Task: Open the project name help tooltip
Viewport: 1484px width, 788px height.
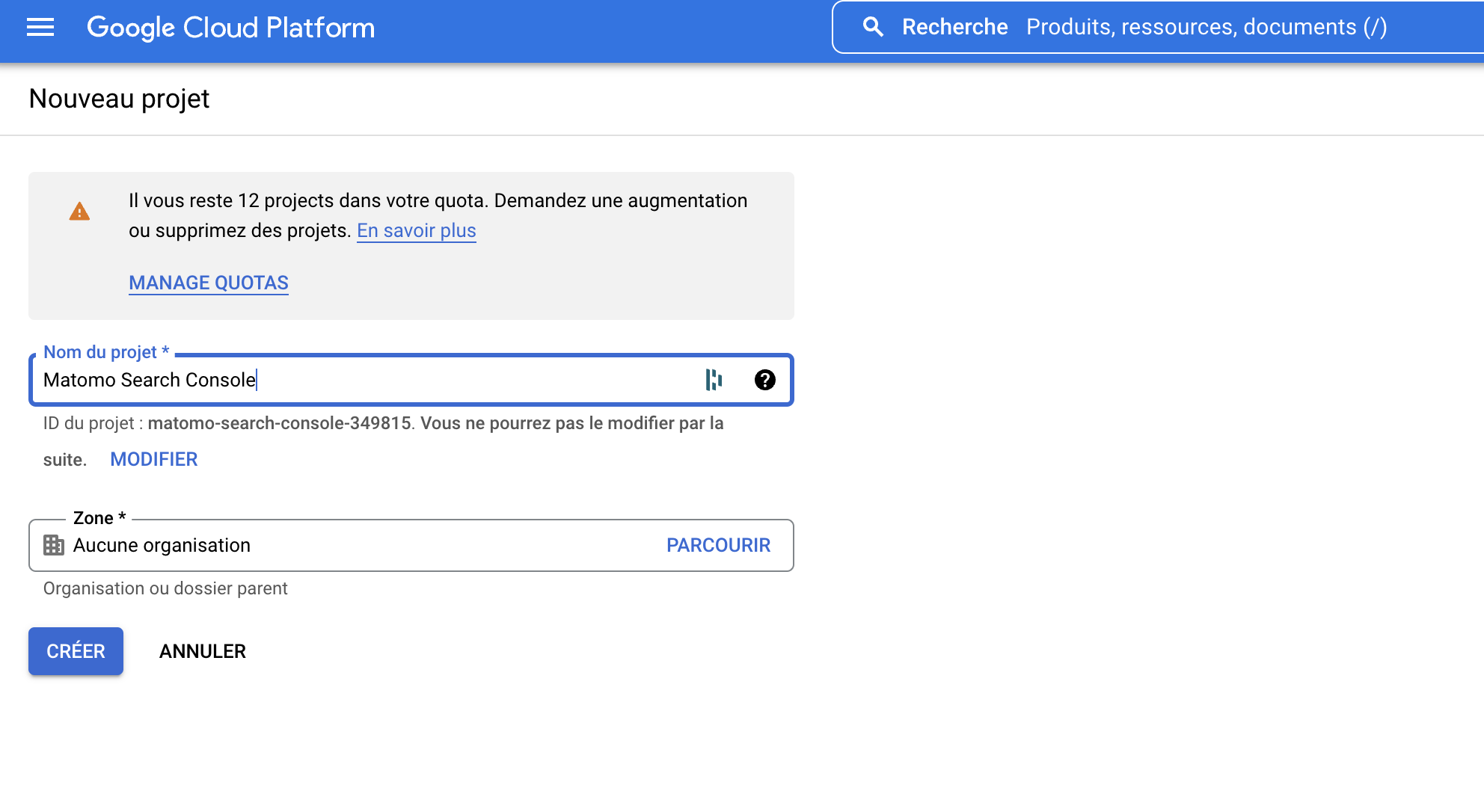Action: pos(764,380)
